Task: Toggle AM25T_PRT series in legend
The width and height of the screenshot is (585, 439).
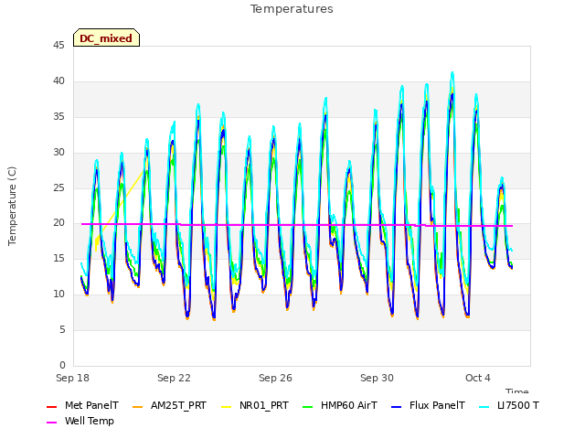Action: click(x=170, y=406)
